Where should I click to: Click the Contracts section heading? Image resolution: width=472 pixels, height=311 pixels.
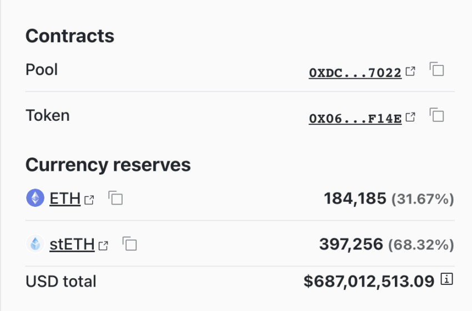(x=70, y=36)
